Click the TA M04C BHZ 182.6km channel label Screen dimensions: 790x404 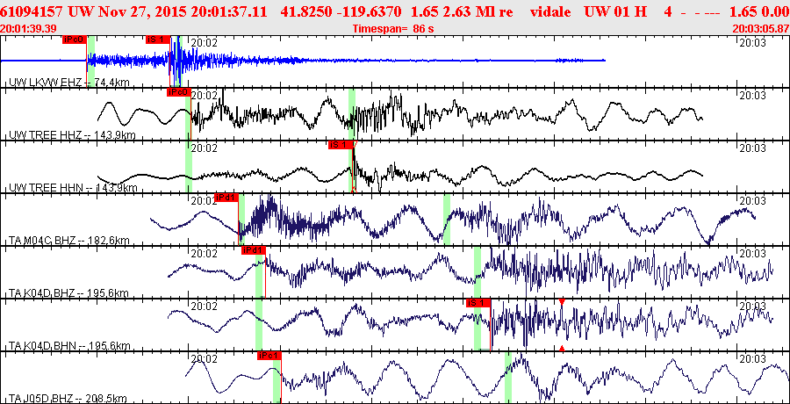pyautogui.click(x=72, y=240)
